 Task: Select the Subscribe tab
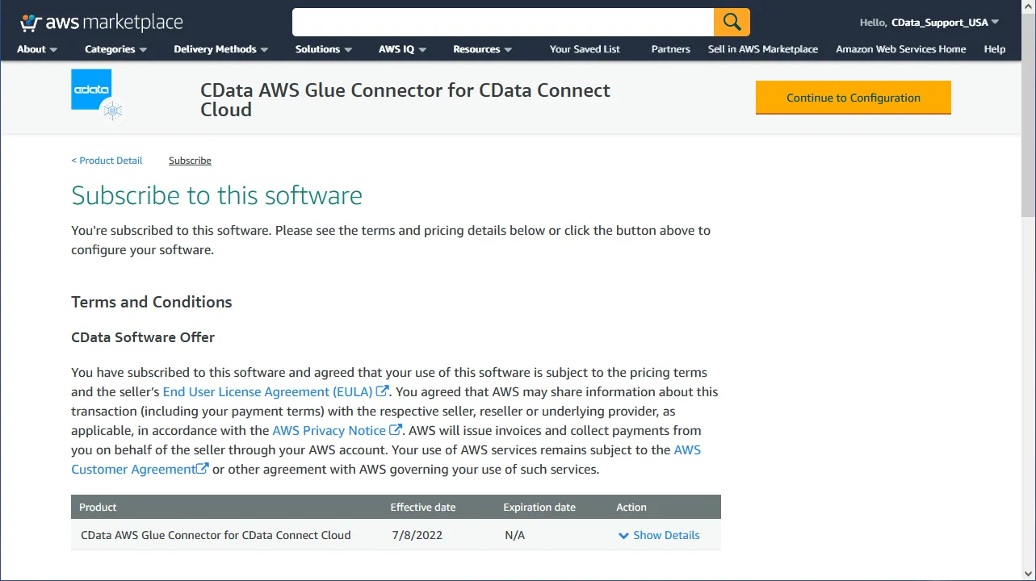[190, 161]
